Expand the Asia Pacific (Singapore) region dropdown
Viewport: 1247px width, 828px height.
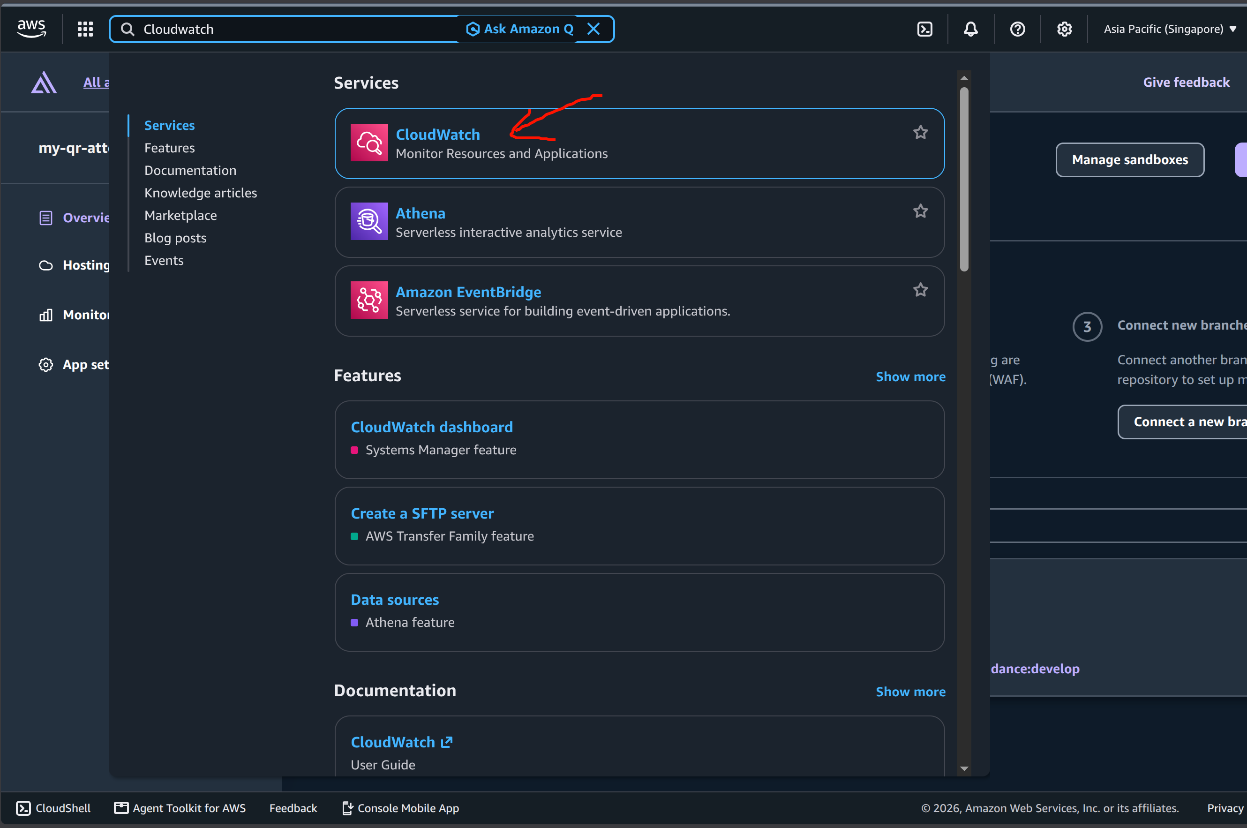(1169, 29)
